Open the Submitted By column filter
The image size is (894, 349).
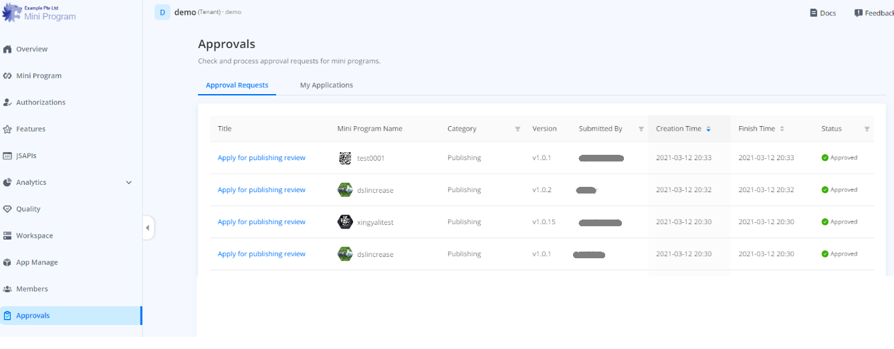(641, 129)
